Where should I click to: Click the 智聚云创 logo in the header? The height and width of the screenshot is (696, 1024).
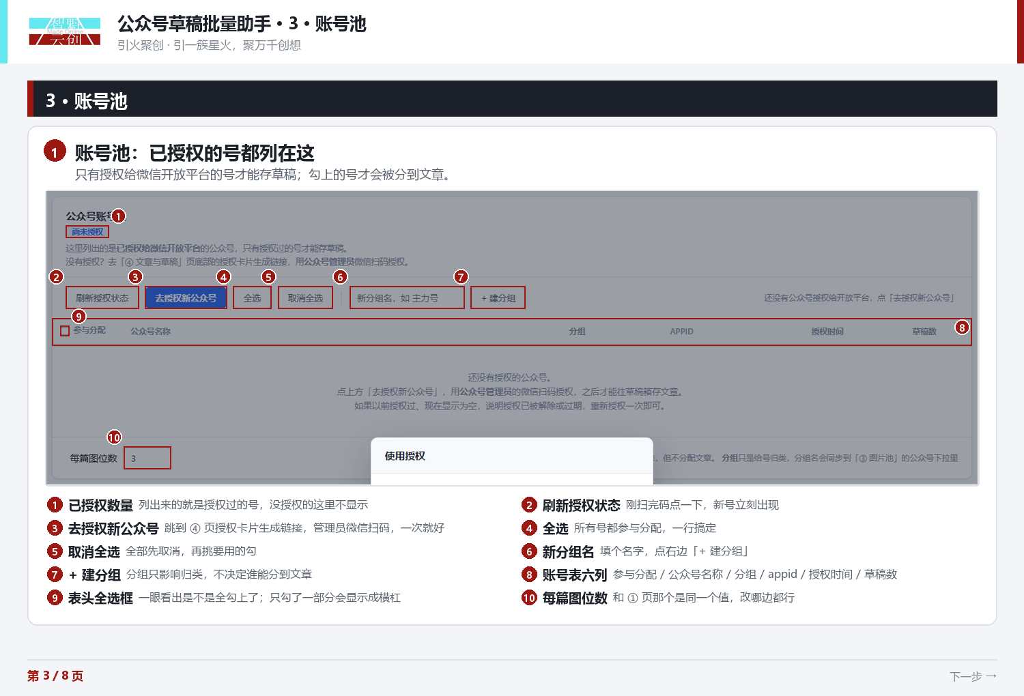[x=65, y=31]
